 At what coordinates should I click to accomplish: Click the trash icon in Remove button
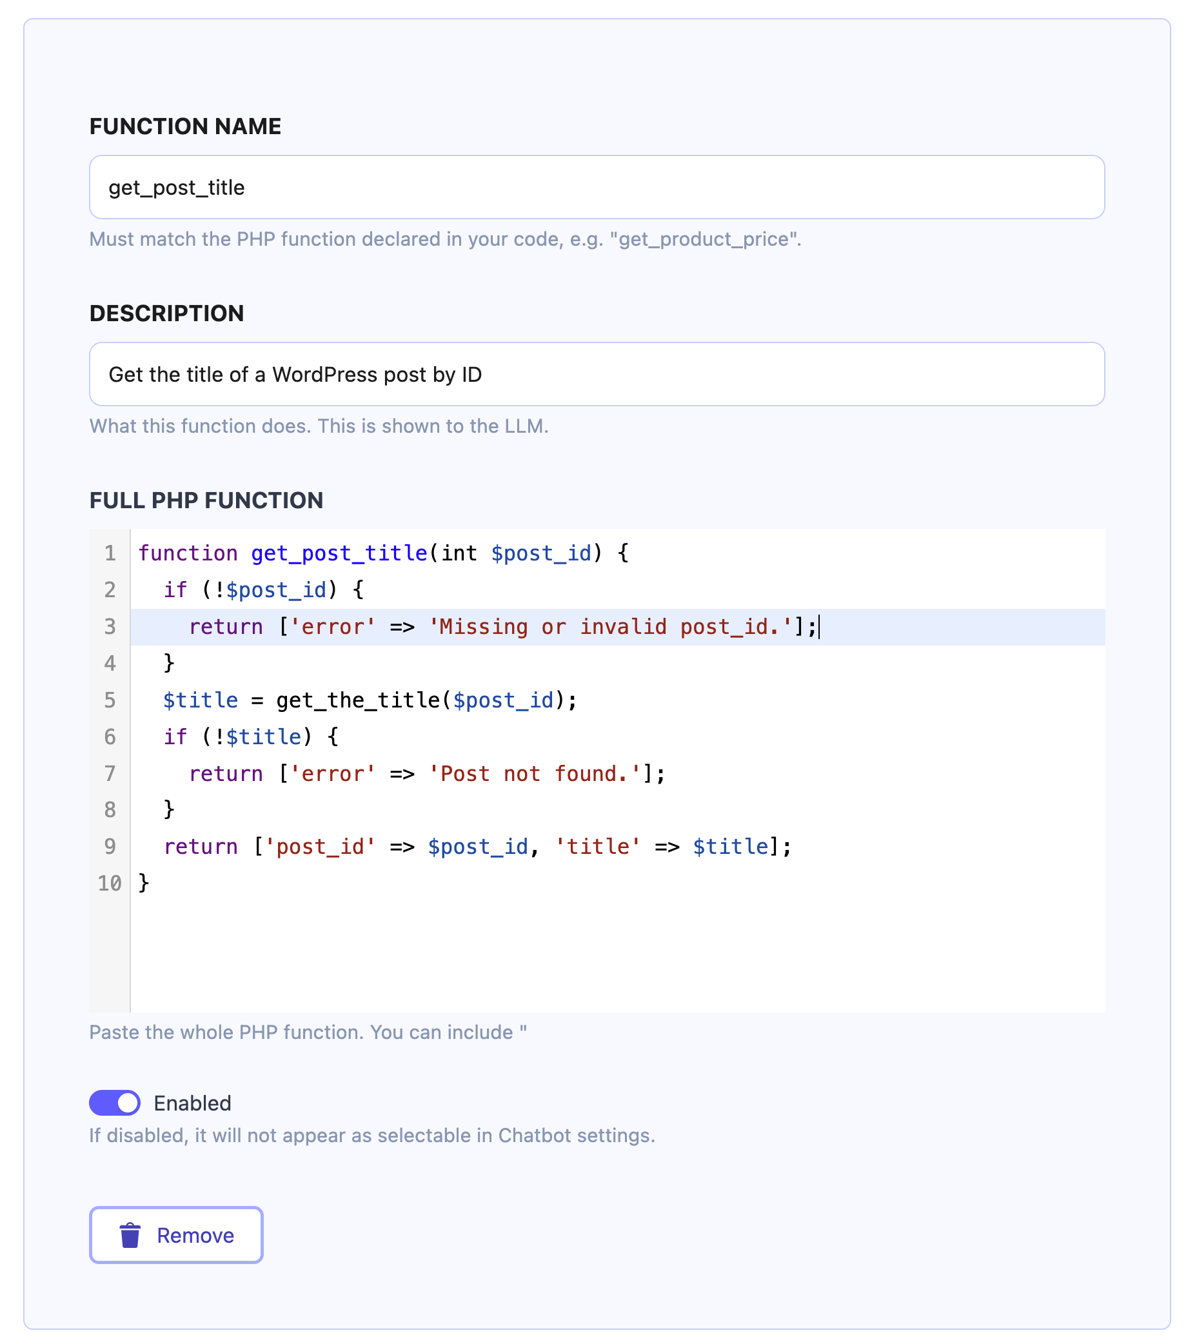pos(130,1234)
